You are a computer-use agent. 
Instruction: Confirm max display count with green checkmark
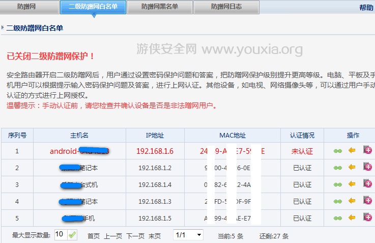[72, 235]
